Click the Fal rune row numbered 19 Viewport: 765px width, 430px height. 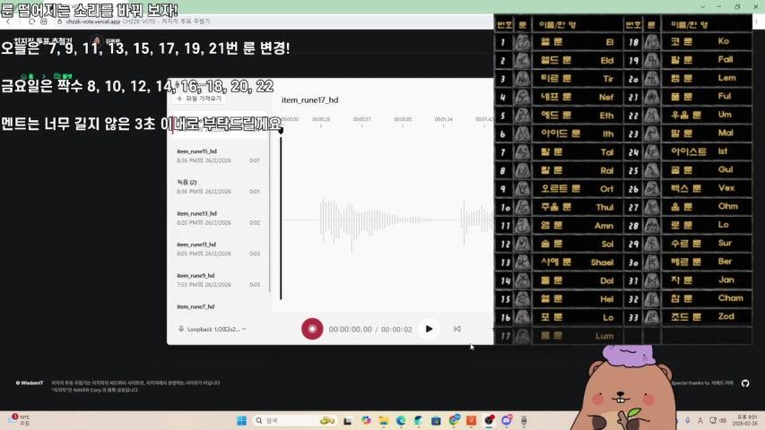pos(688,60)
